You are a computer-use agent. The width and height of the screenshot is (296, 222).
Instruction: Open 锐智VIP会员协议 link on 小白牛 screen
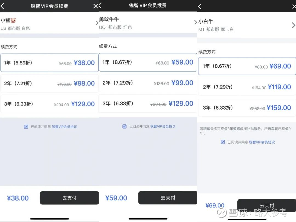click(262, 142)
